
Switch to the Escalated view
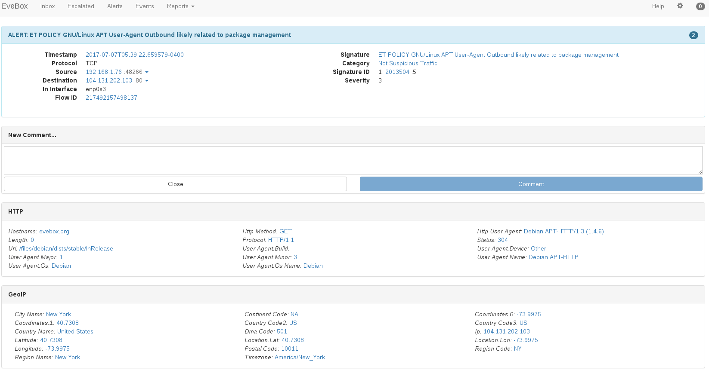pyautogui.click(x=81, y=6)
